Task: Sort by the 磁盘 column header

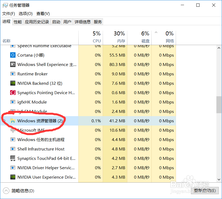Action: [x=139, y=38]
